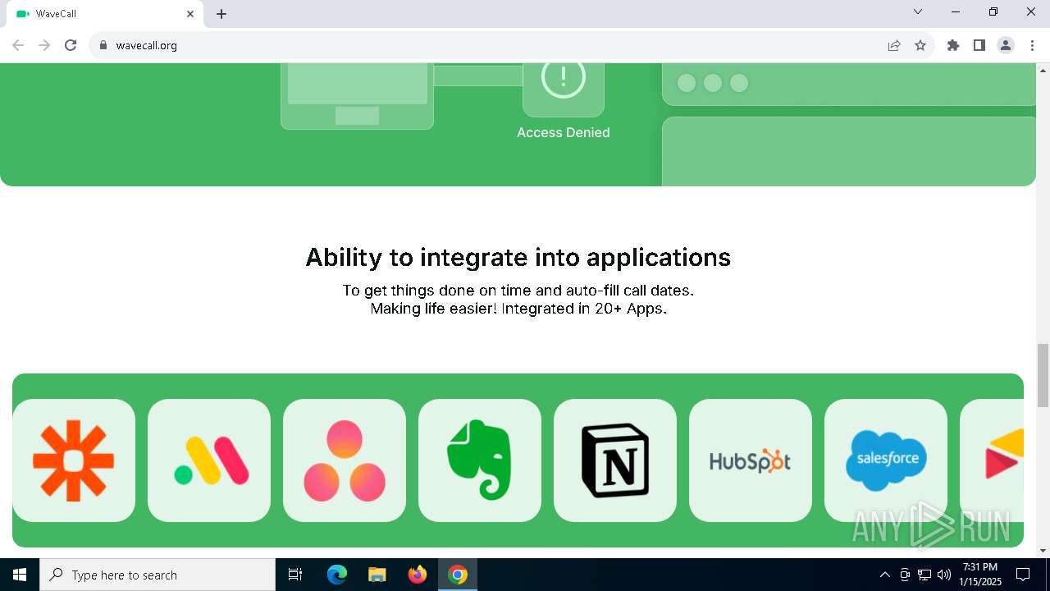The height and width of the screenshot is (591, 1050).
Task: Select the WaveCall browser tab
Action: pyautogui.click(x=105, y=14)
